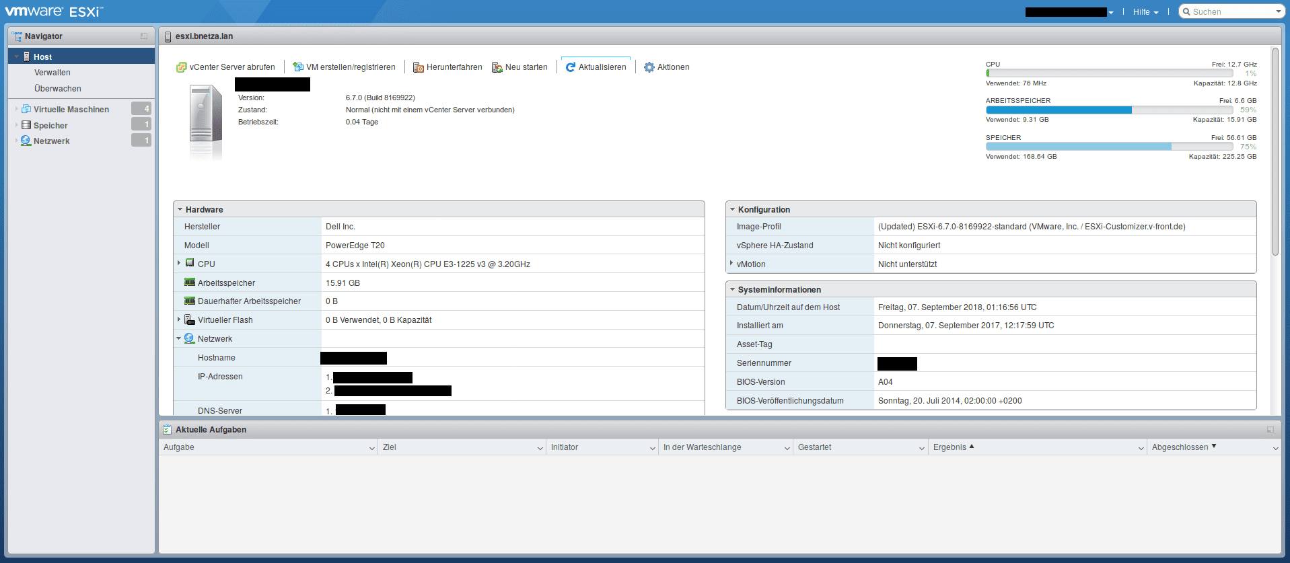
Task: Click the host icon beside esxi.bnetza.lan
Action: coord(168,36)
